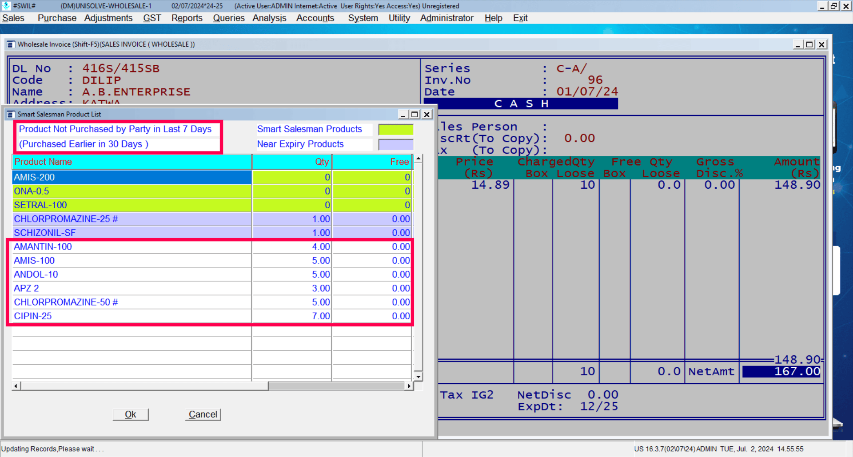The height and width of the screenshot is (457, 853).
Task: Open the Reports menu
Action: [x=187, y=18]
